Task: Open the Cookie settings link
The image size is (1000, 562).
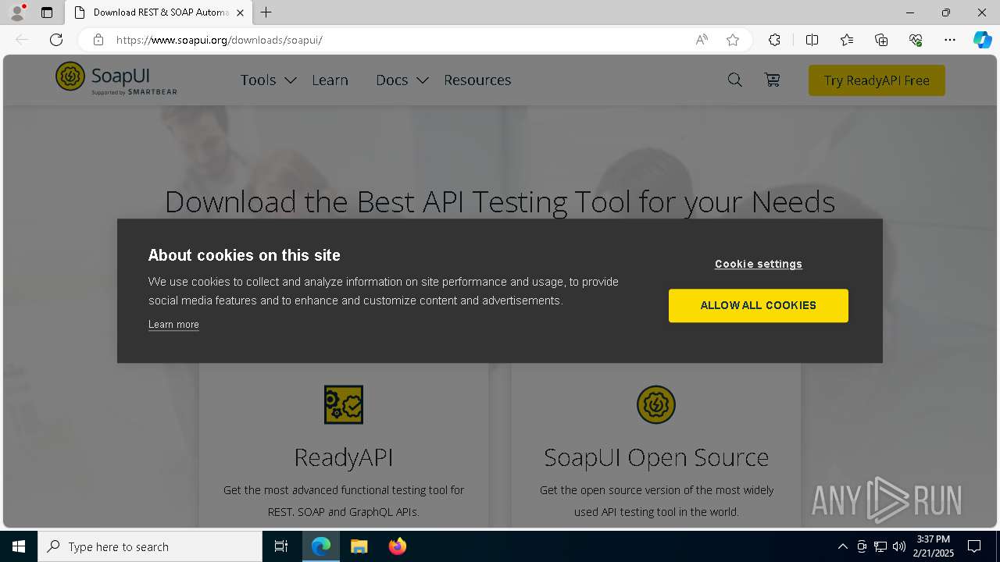Action: click(758, 264)
